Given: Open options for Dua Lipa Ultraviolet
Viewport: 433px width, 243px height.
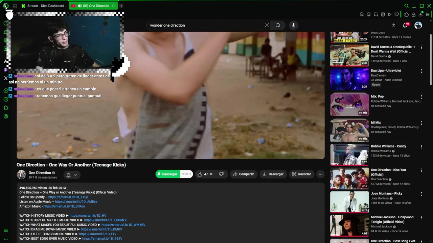Looking at the screenshot, I should point(421,71).
